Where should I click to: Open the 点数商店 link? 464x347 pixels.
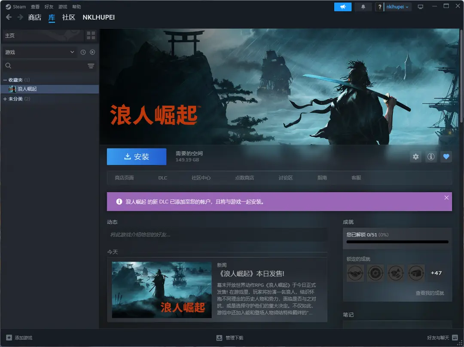pos(244,178)
